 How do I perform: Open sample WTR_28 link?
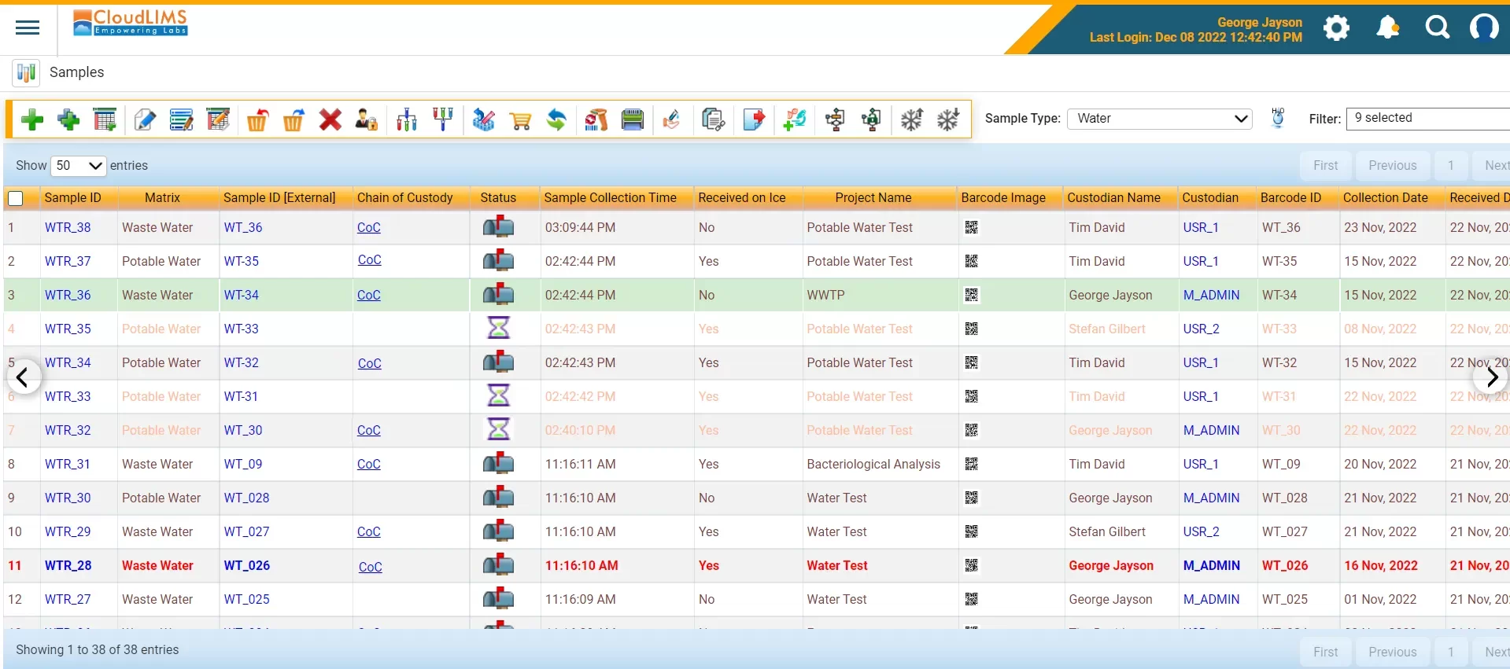point(68,566)
